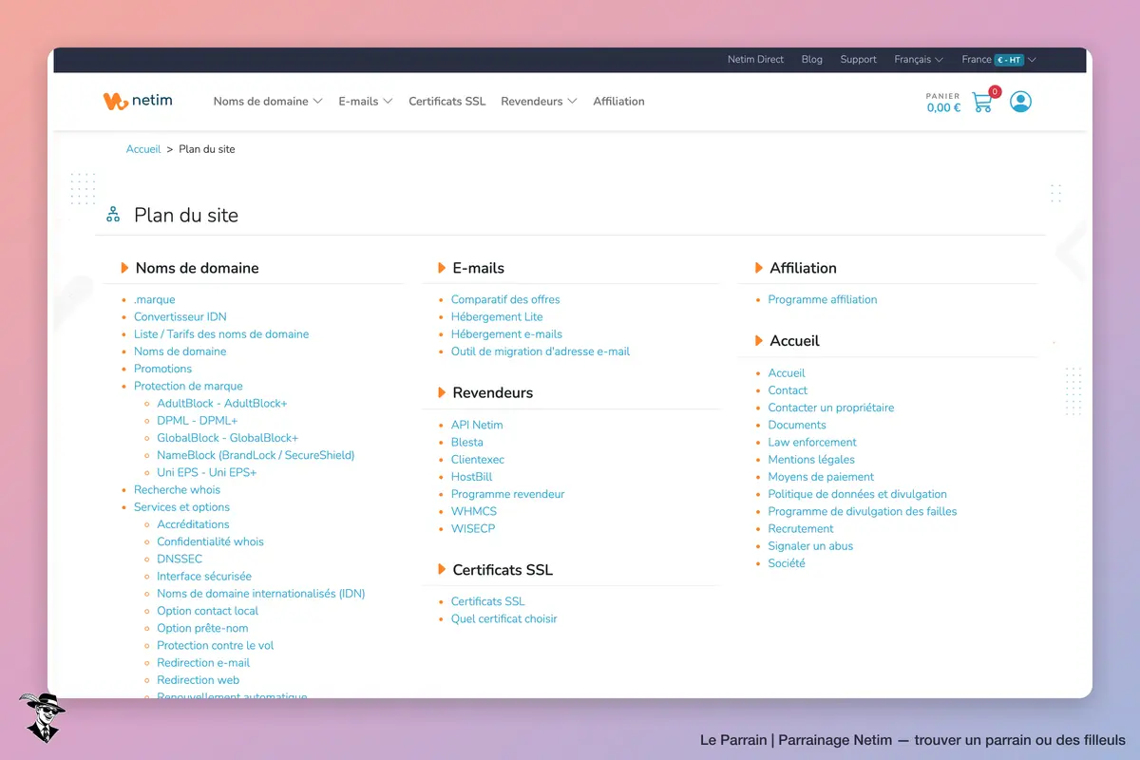Image resolution: width=1140 pixels, height=760 pixels.
Task: Open the DNSSEC sub-item link
Action: coord(180,559)
